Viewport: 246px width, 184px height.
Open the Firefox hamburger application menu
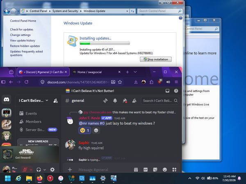coord(176,82)
